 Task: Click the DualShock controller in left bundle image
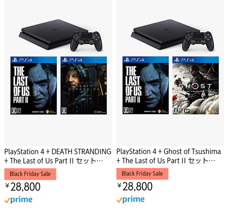[x=86, y=41]
